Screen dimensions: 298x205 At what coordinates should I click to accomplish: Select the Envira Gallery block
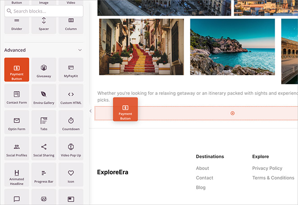point(44,96)
